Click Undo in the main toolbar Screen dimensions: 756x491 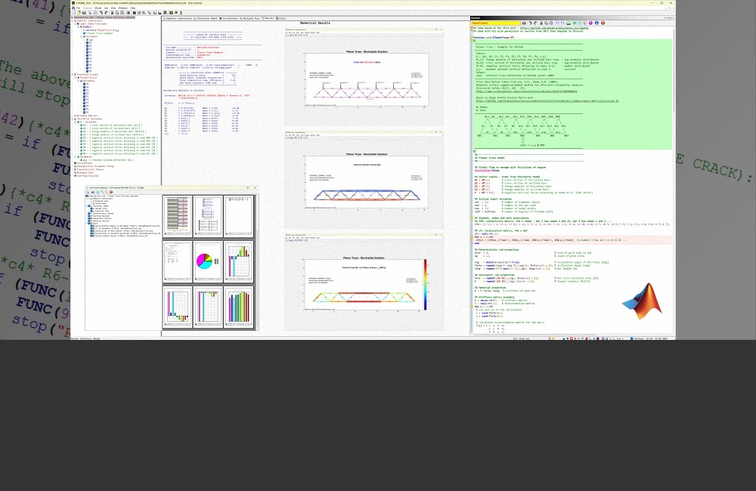point(101,13)
